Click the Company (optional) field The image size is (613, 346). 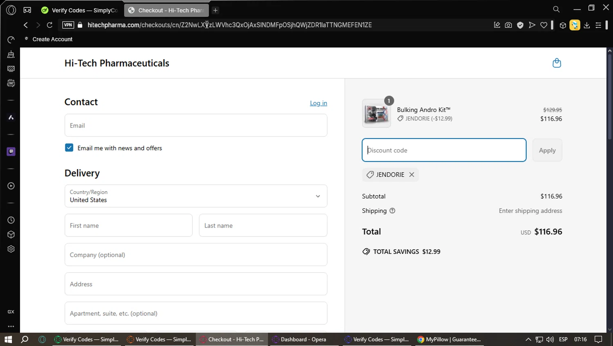(196, 255)
